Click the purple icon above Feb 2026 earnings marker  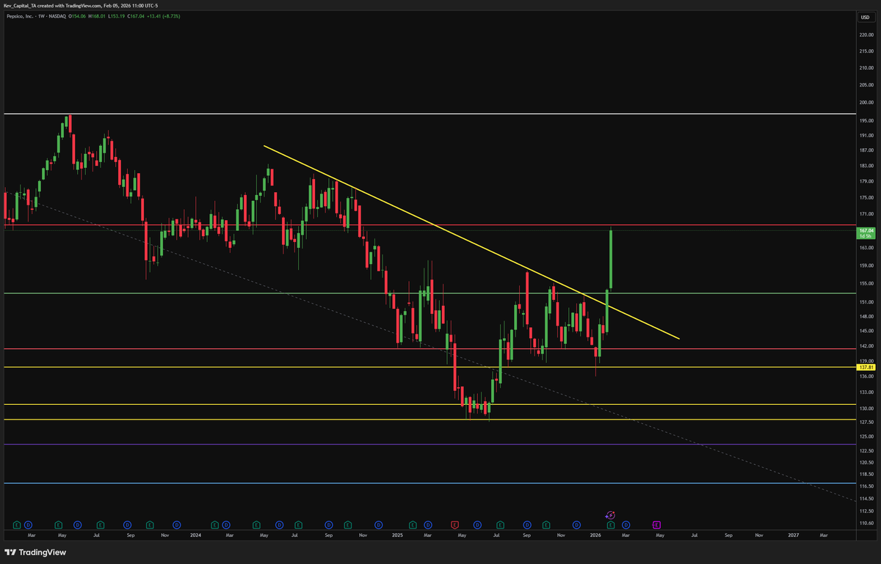[610, 516]
